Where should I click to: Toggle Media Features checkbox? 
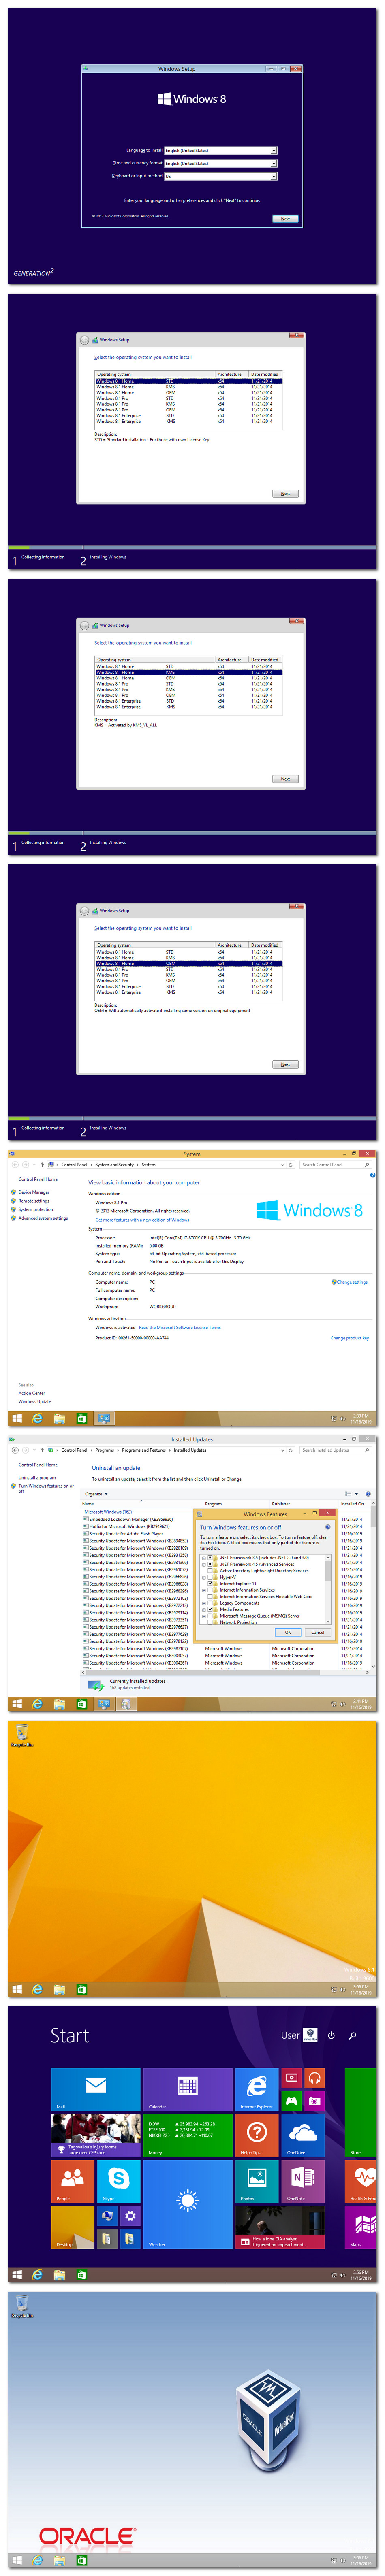(x=210, y=1609)
